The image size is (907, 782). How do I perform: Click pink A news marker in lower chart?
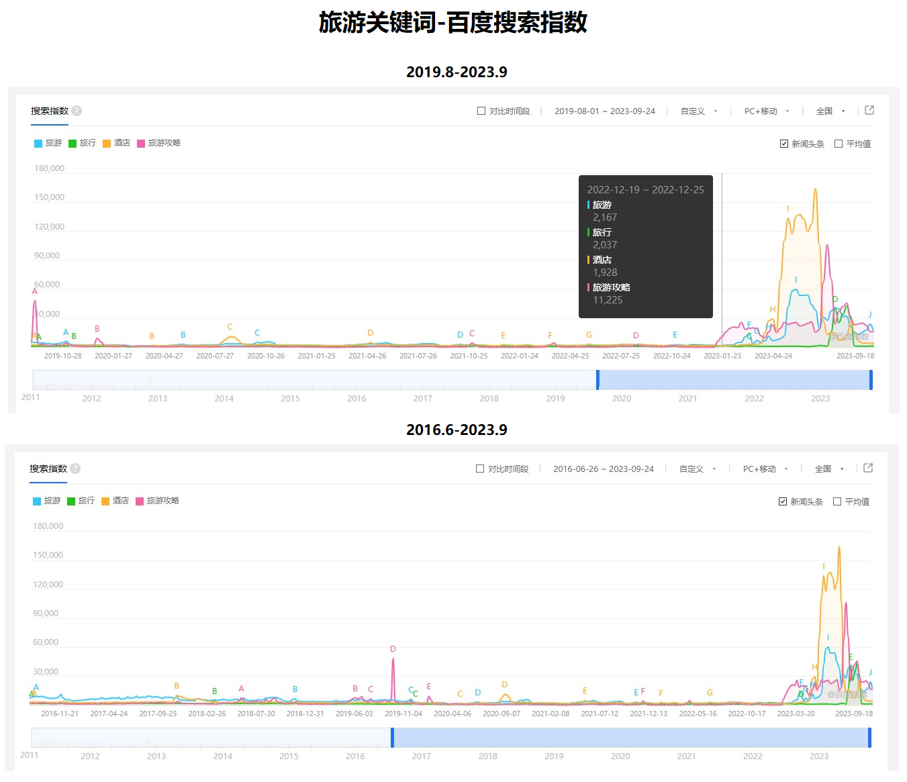[x=242, y=689]
